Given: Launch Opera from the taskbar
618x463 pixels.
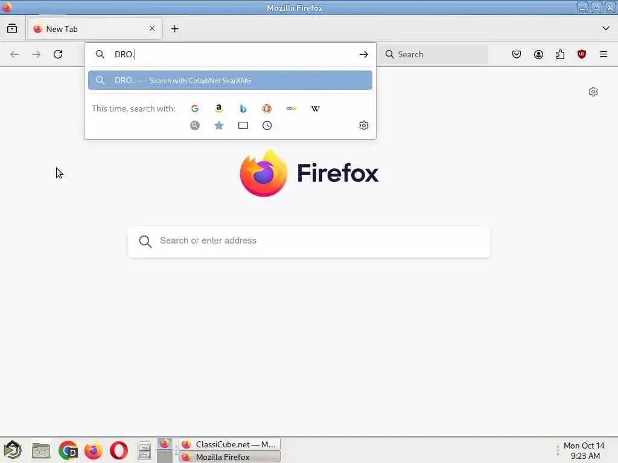Looking at the screenshot, I should coord(119,450).
